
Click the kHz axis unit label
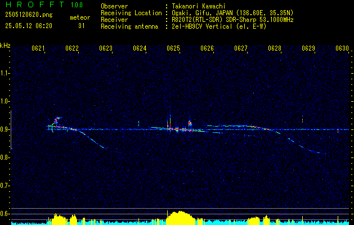(5, 46)
